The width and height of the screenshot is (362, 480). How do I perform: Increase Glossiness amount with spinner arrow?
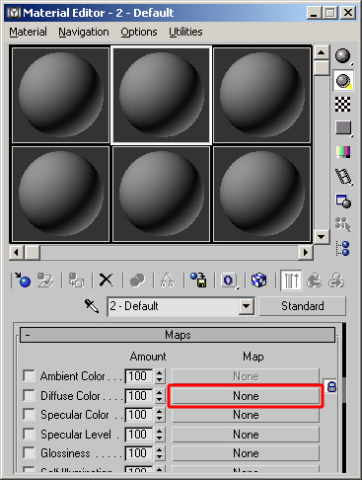tap(159, 449)
